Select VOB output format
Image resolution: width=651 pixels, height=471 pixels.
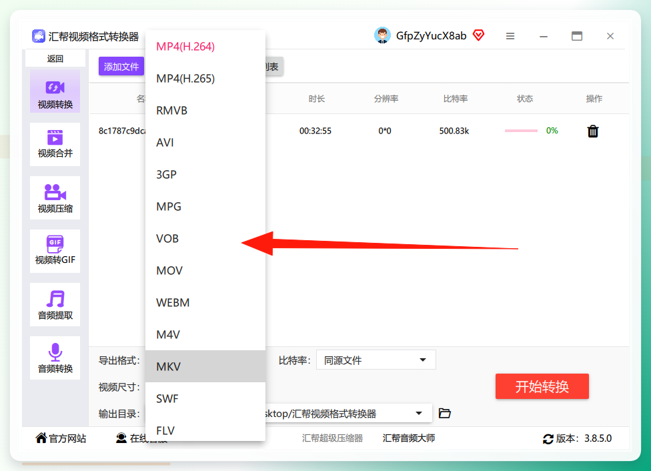point(205,238)
